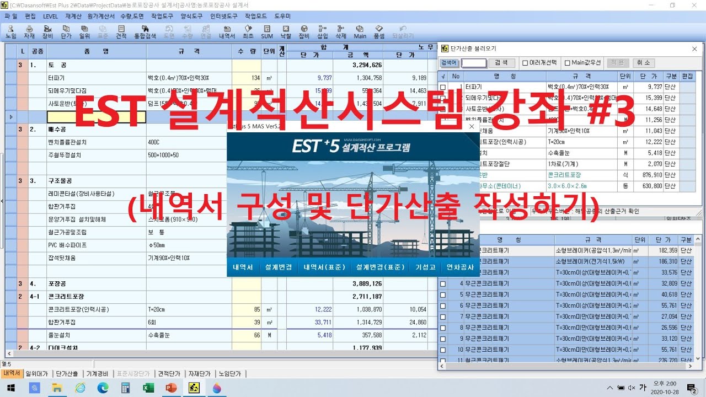Click the 견적 estimate toolbar icon
Viewport: 706px width, 397px height.
(121, 31)
